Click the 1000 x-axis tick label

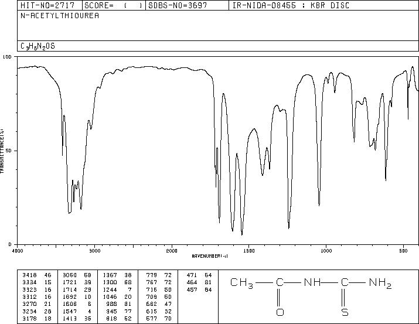click(x=326, y=251)
